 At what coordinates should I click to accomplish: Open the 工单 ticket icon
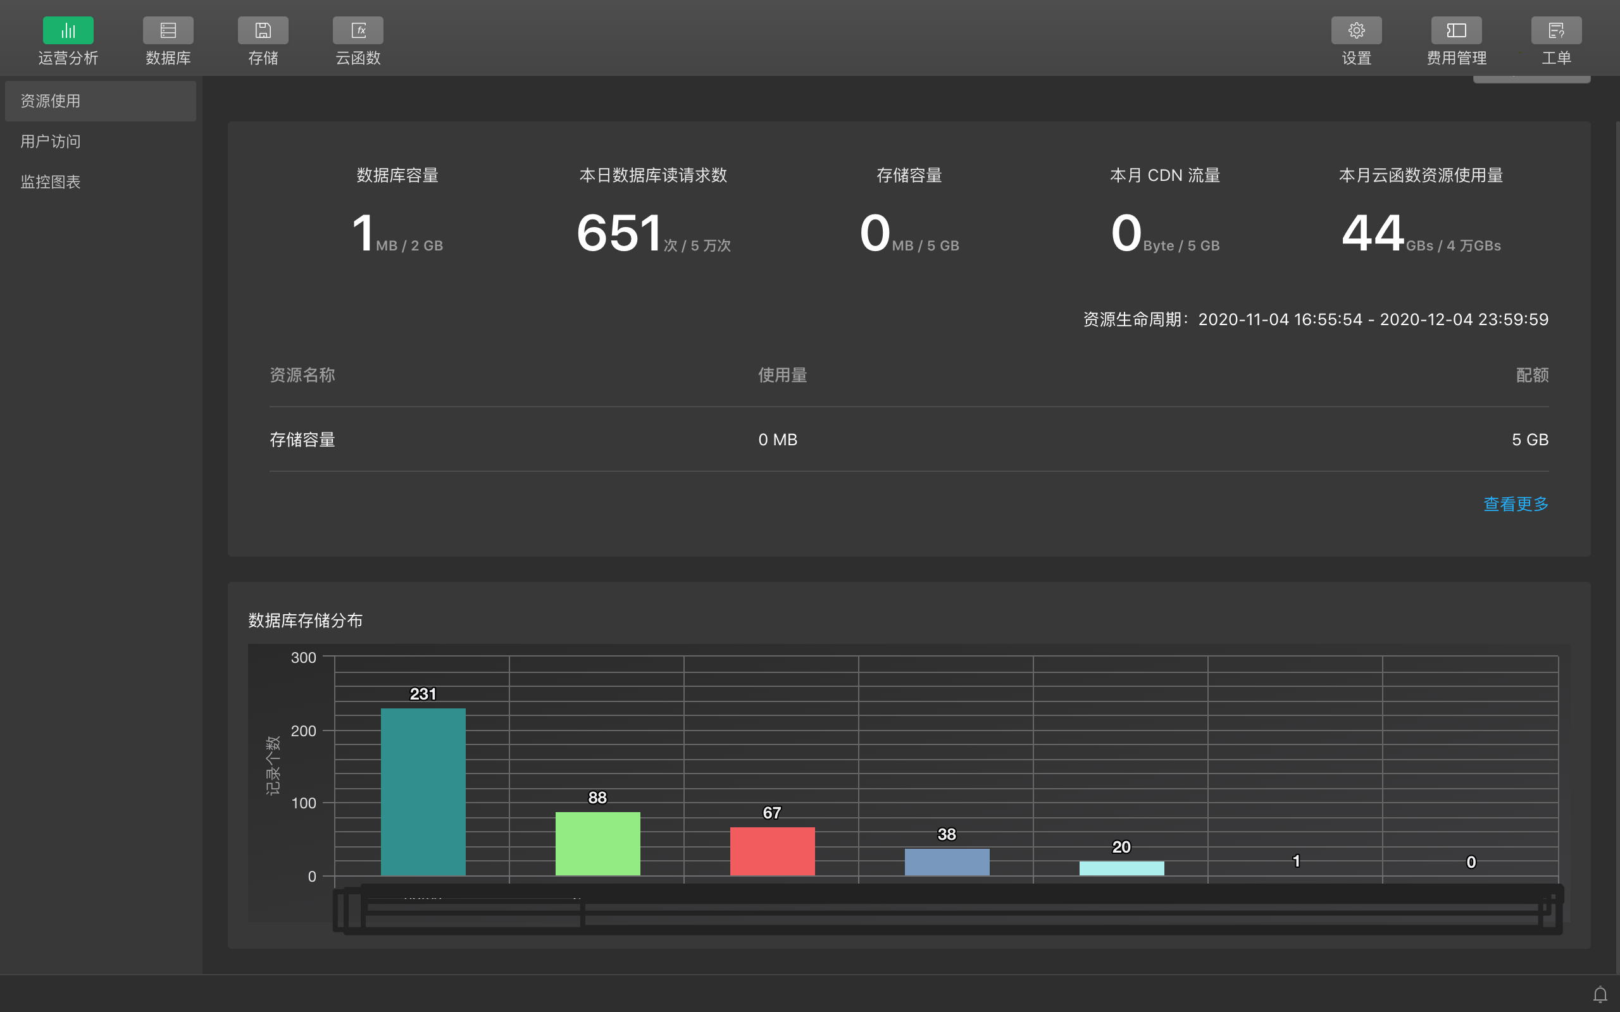[x=1555, y=31]
